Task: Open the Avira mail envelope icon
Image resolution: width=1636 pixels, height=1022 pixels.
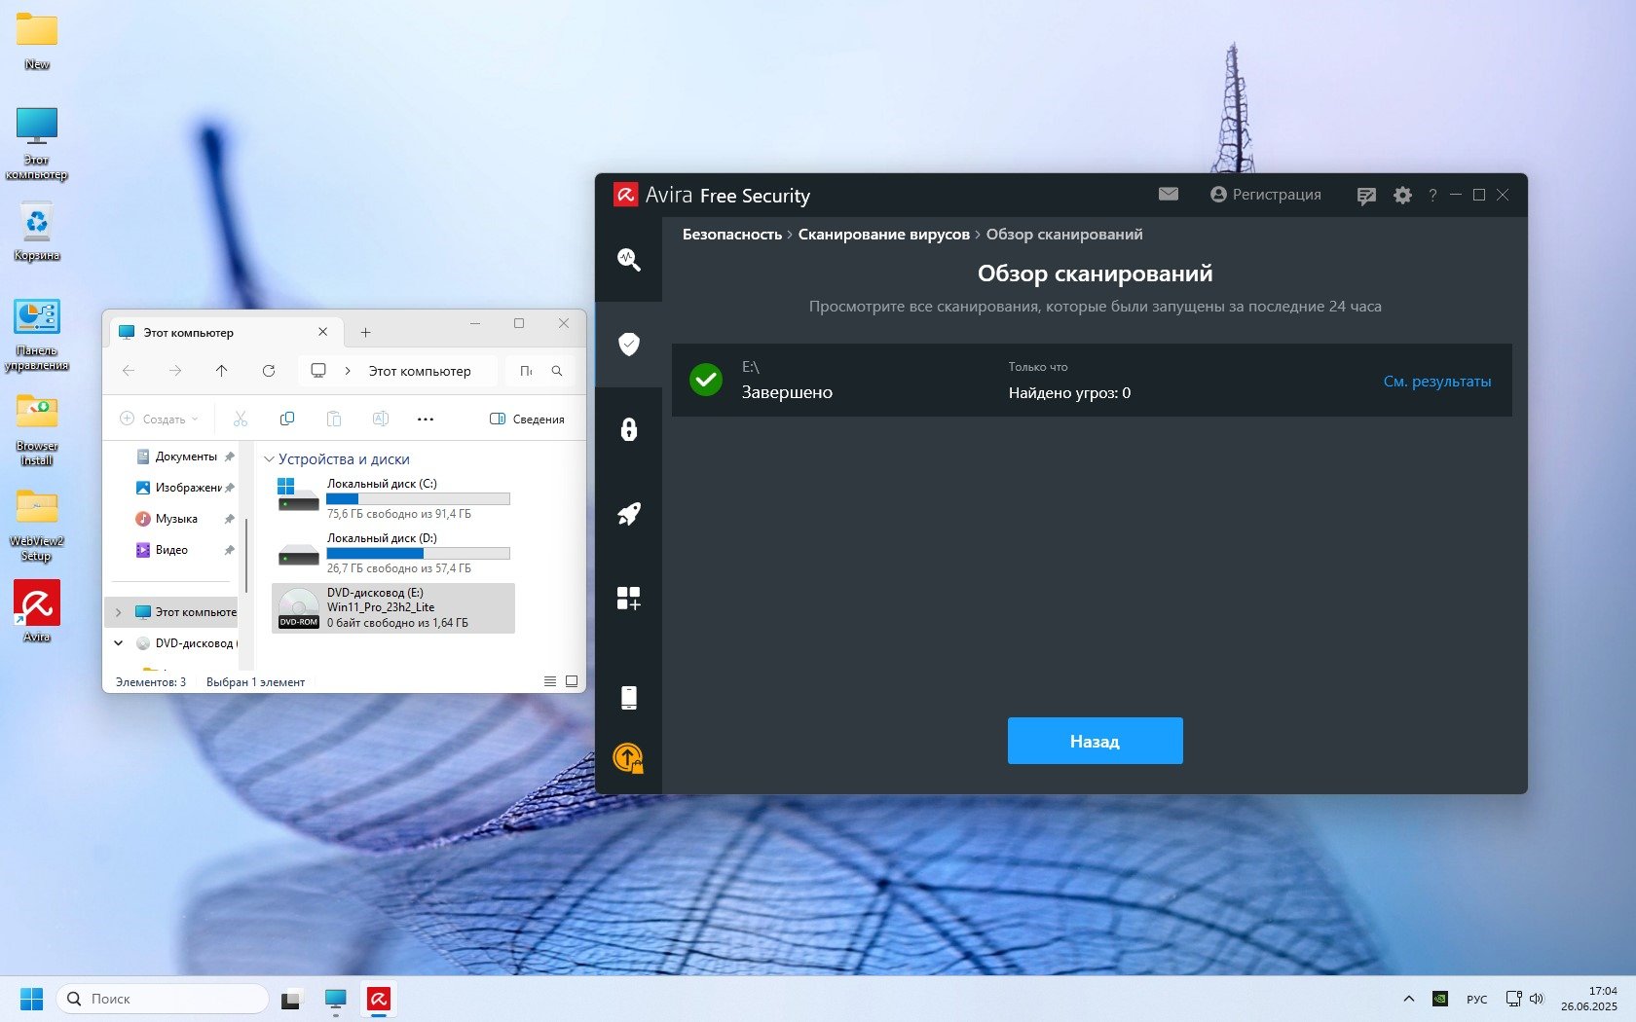Action: [1169, 195]
